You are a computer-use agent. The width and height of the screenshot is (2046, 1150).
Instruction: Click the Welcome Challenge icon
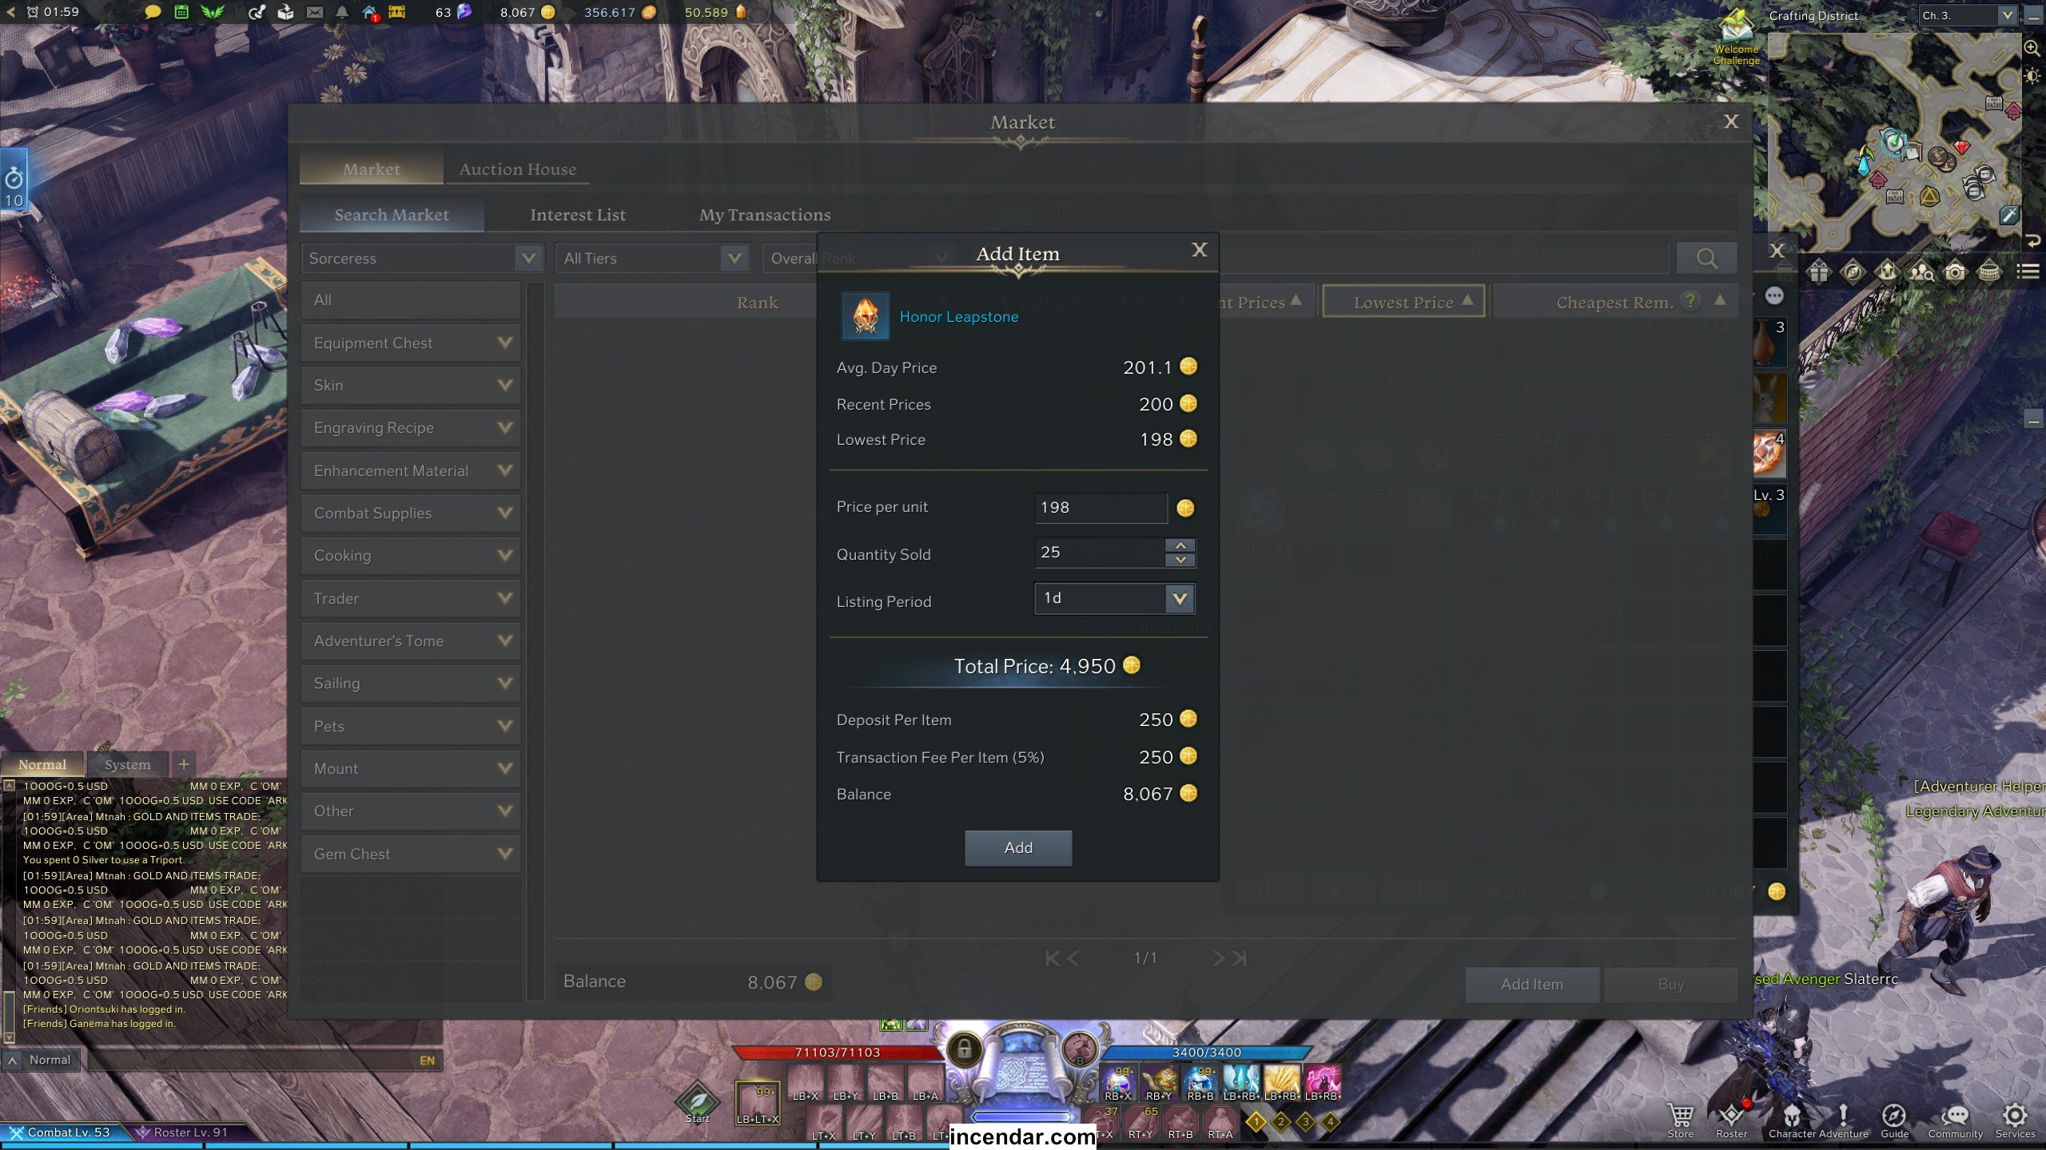1736,36
